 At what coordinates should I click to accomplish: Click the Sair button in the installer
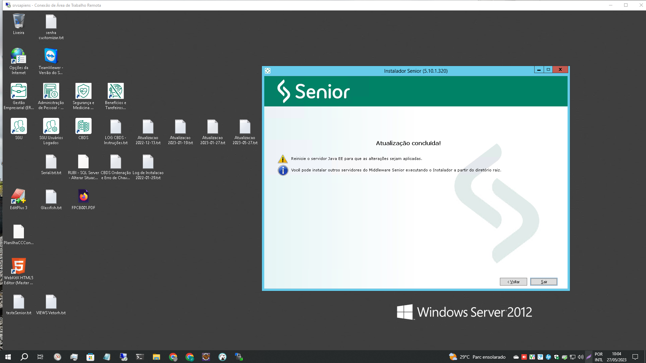(x=544, y=282)
